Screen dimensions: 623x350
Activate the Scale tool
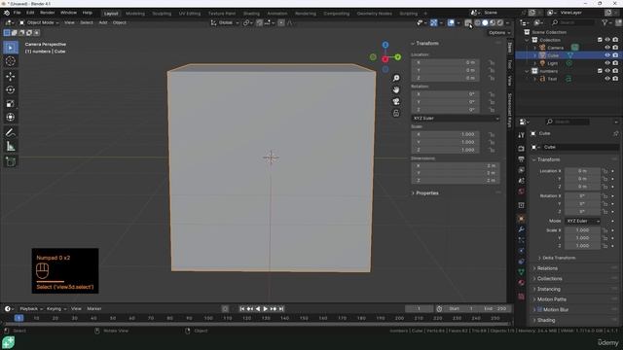tap(11, 104)
